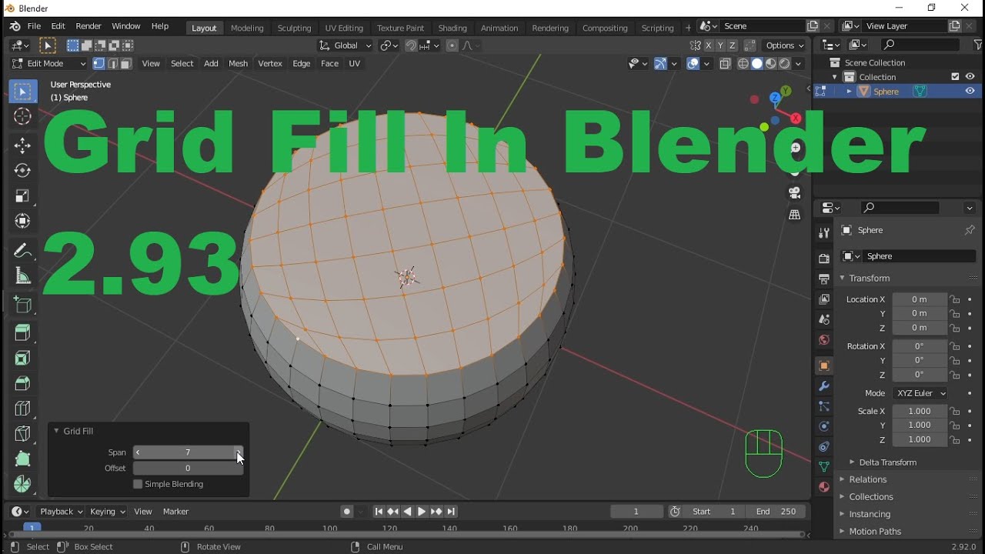Open the Render menu

pyautogui.click(x=88, y=27)
